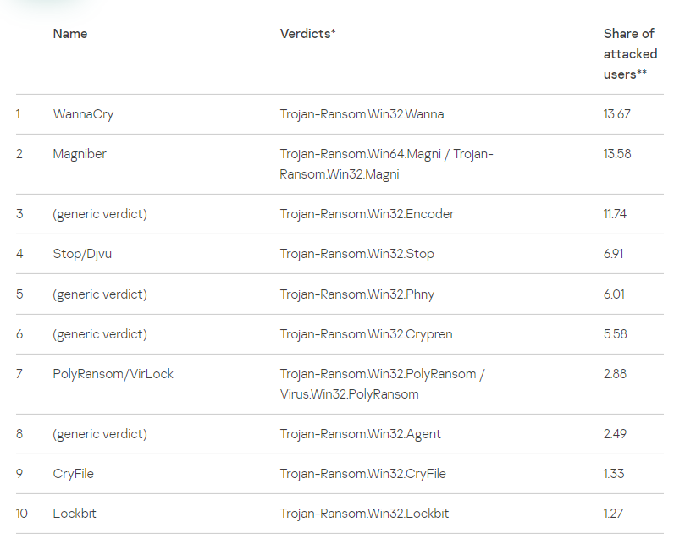The width and height of the screenshot is (685, 550).
Task: Select the WannaCry name cell
Action: (x=83, y=114)
